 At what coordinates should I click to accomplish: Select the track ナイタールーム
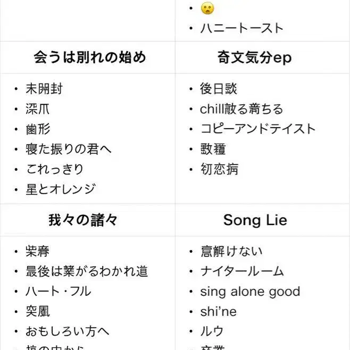(242, 271)
